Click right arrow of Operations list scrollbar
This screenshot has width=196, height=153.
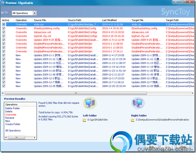coord(35,137)
